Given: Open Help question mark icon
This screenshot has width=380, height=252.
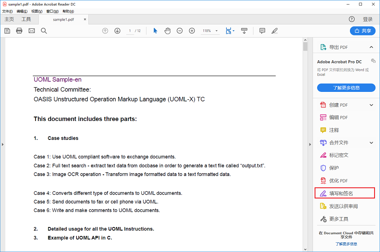Looking at the screenshot, I should [x=352, y=19].
